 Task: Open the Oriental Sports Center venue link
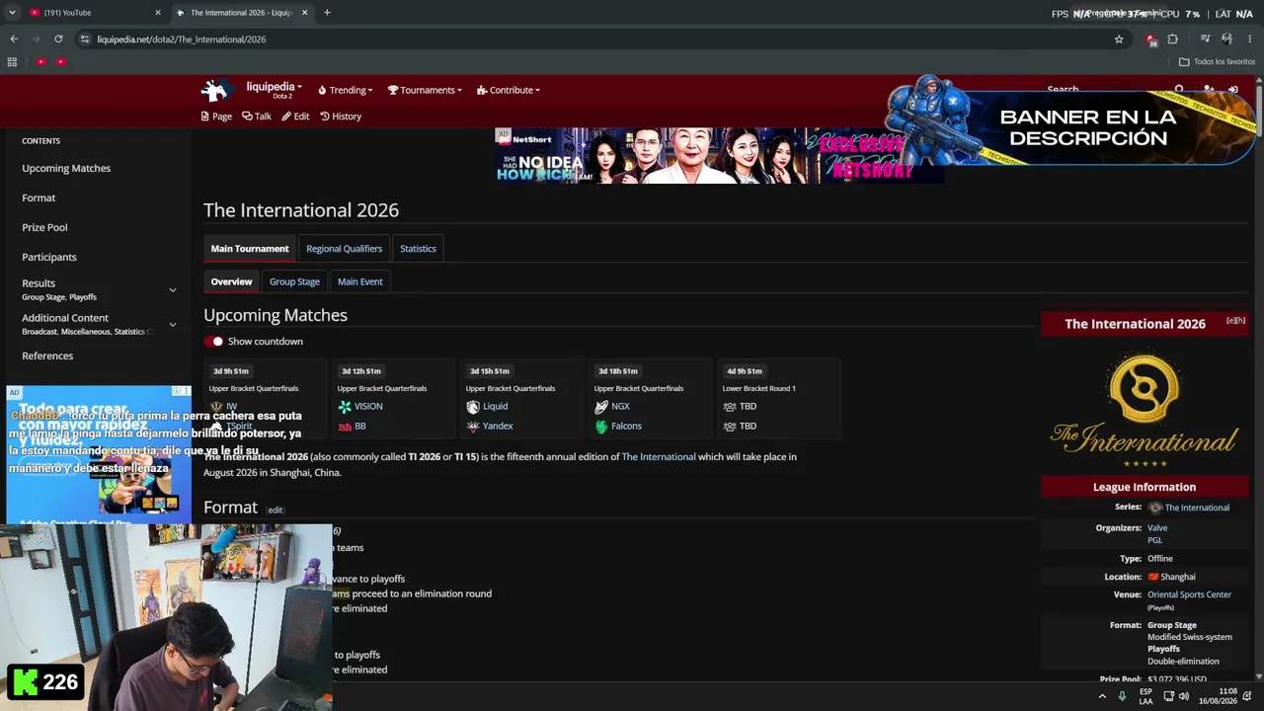pos(1189,594)
